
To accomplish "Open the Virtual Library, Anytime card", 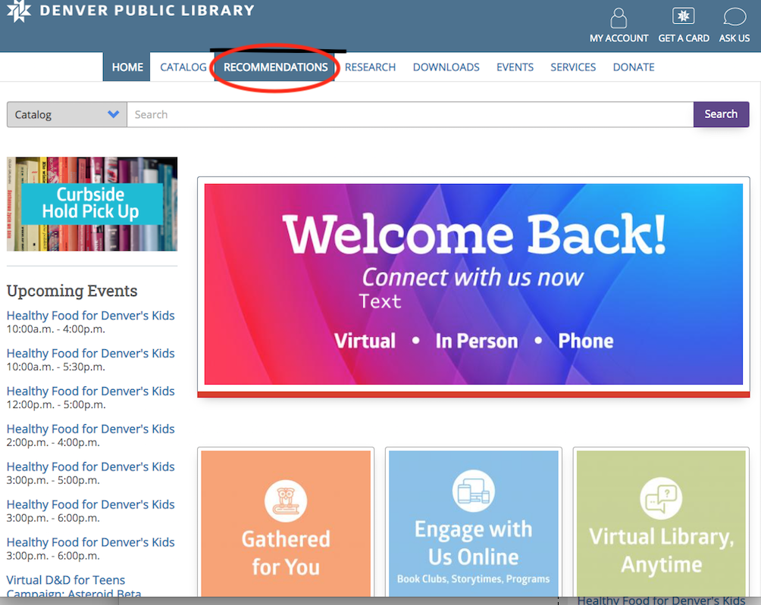I will click(661, 523).
